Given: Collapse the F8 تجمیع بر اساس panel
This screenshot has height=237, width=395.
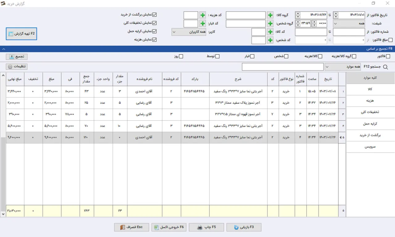Looking at the screenshot, I should pyautogui.click(x=3, y=49).
